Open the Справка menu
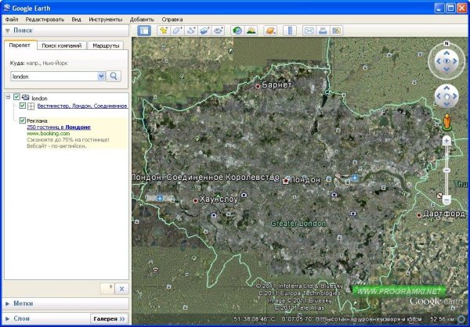 coord(172,20)
